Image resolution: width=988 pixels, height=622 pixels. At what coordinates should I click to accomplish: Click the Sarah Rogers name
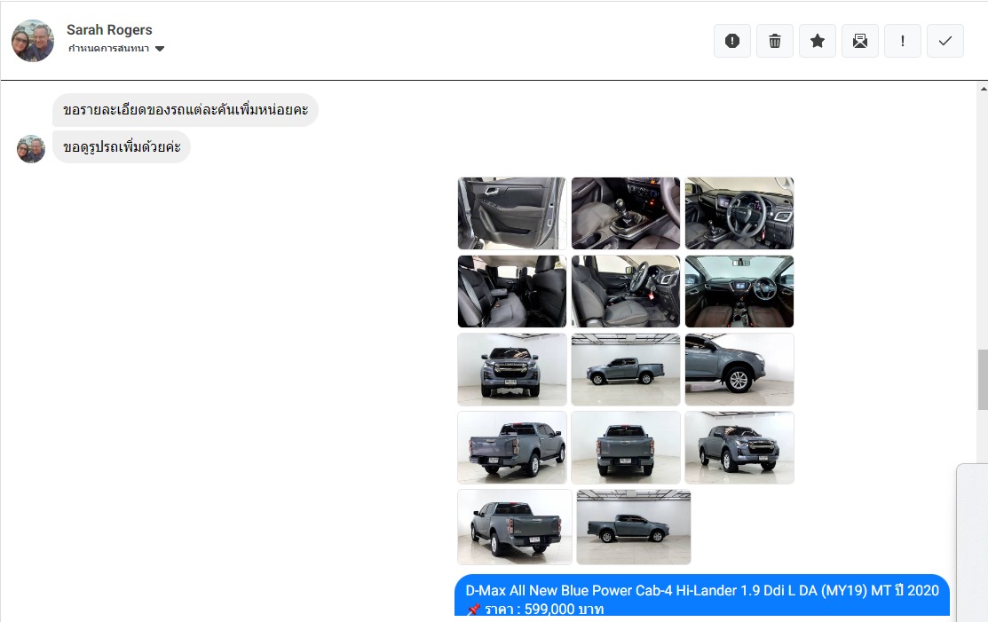(x=110, y=29)
